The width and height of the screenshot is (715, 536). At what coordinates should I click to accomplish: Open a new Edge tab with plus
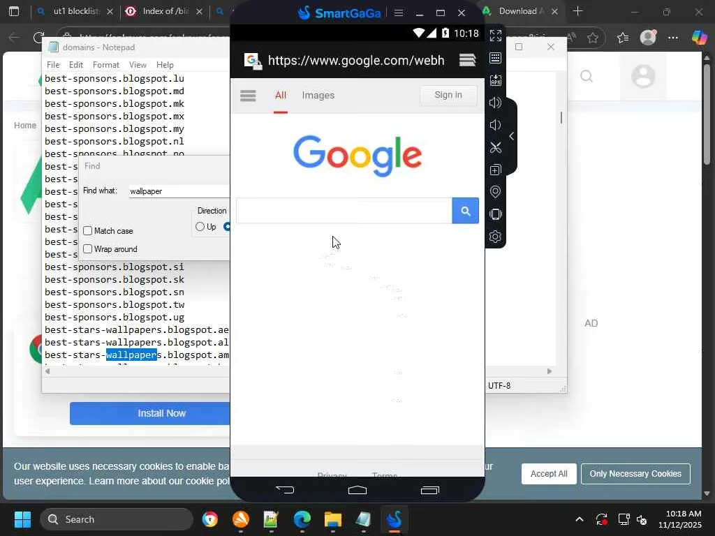tap(577, 11)
